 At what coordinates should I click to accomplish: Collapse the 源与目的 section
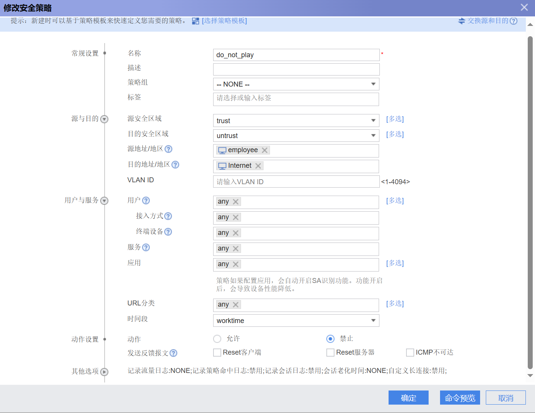click(104, 119)
